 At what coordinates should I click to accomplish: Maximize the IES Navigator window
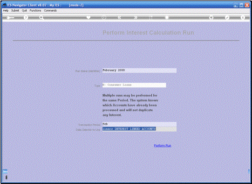(x=241, y=5)
